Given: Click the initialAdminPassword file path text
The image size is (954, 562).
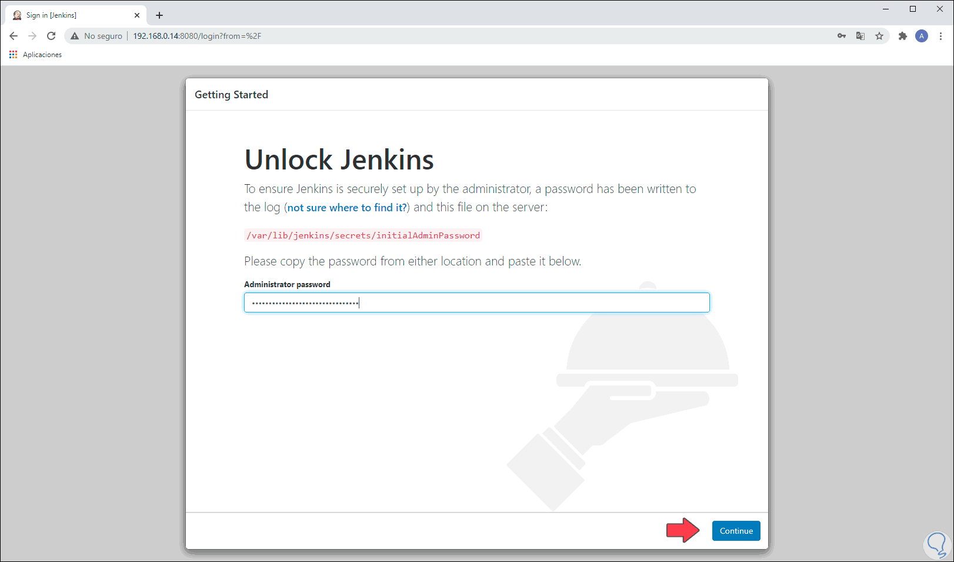Looking at the screenshot, I should click(x=363, y=235).
